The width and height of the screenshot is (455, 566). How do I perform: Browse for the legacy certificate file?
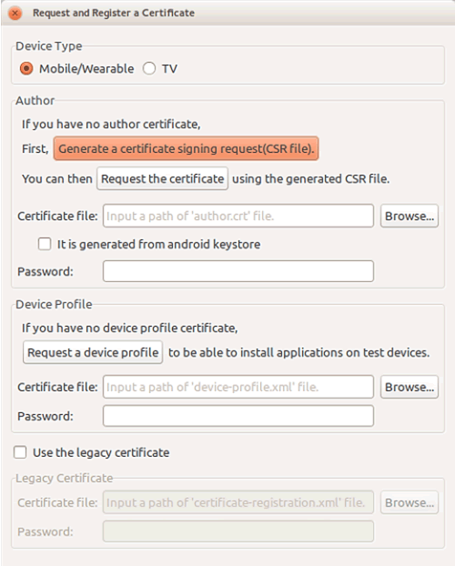409,502
